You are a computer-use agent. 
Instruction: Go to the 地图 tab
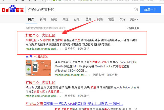111,19
